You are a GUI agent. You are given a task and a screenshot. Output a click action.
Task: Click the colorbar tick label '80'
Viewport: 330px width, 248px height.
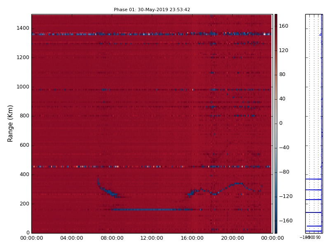pyautogui.click(x=282, y=74)
